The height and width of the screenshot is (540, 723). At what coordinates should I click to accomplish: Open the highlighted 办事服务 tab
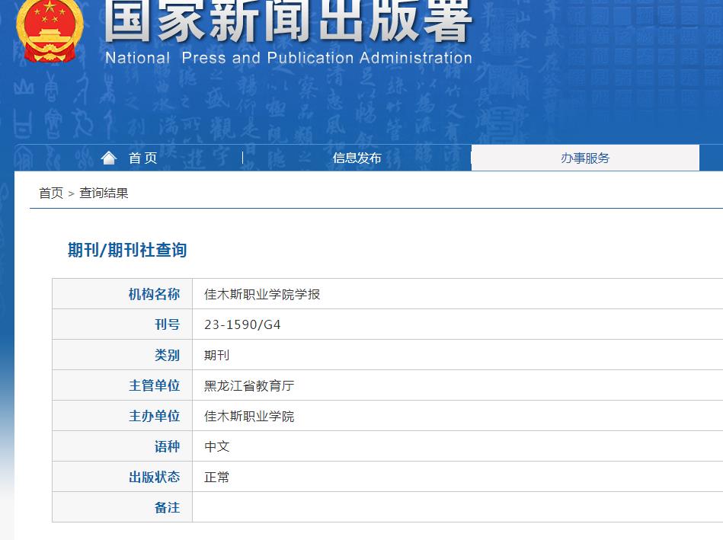pos(585,157)
